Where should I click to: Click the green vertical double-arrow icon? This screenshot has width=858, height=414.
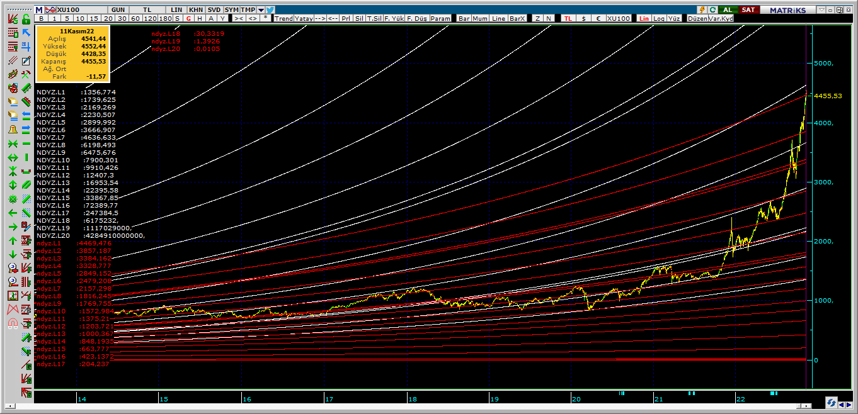[x=12, y=185]
